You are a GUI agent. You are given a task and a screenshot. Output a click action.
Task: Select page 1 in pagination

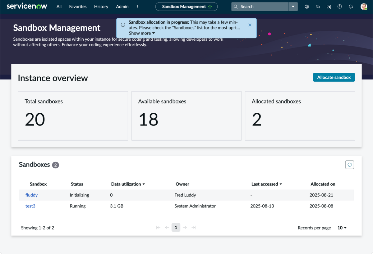coord(176,228)
